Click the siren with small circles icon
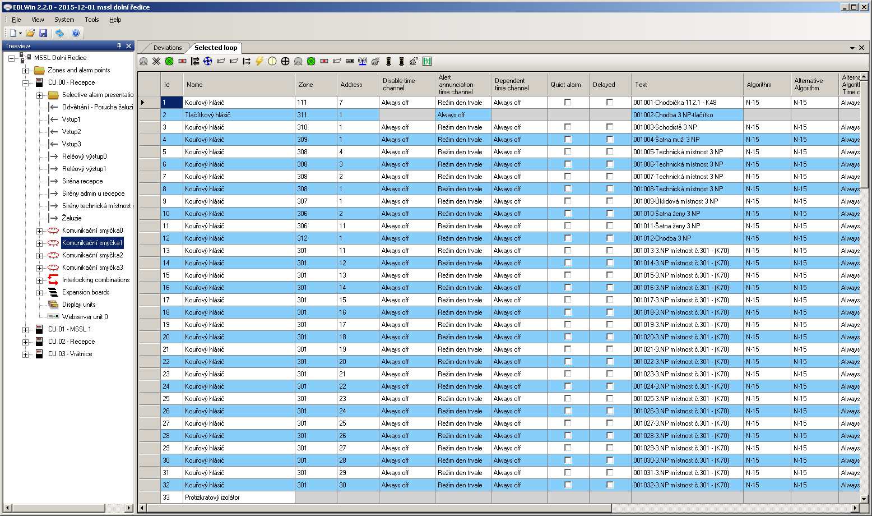 414,61
